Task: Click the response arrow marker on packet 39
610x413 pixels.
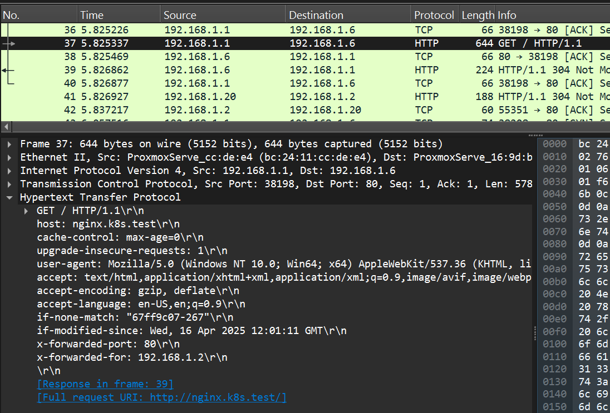Action: (x=8, y=70)
